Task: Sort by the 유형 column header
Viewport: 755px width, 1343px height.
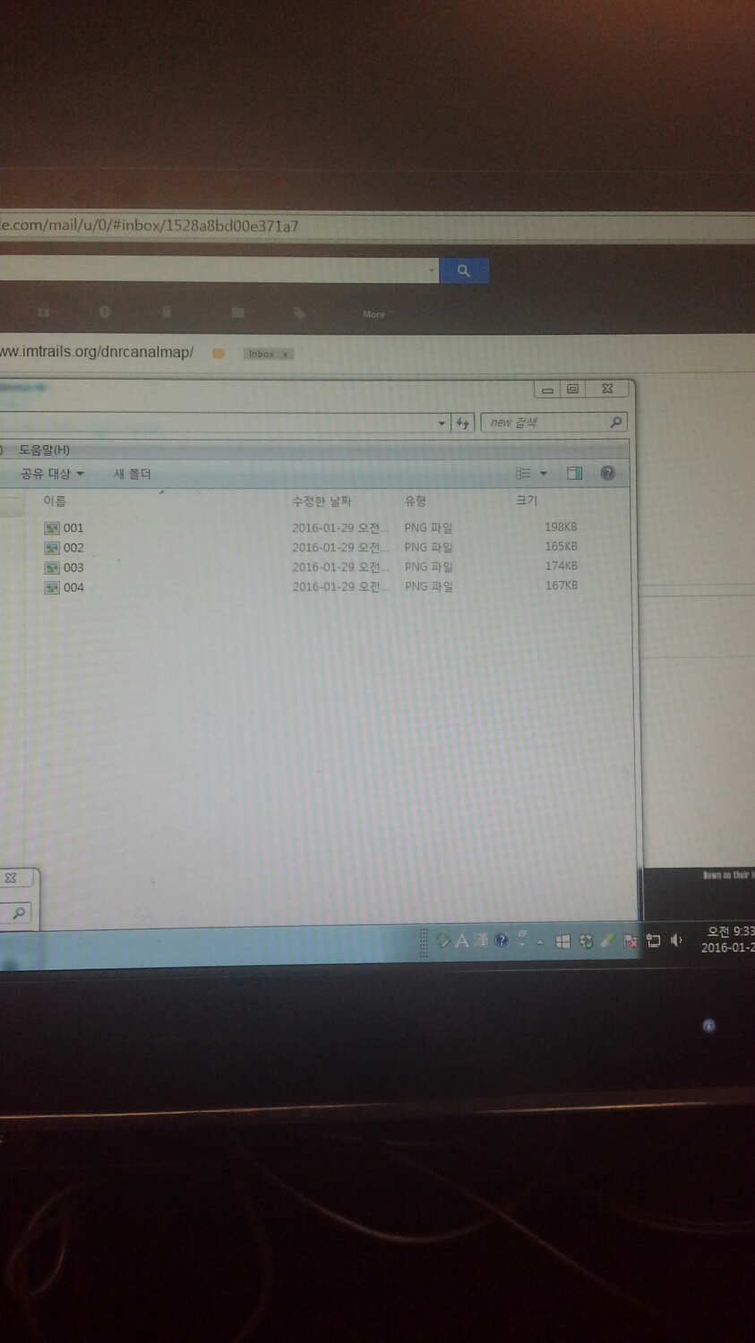Action: coord(416,501)
